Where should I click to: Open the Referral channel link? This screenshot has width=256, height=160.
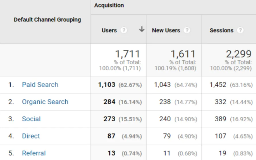34,153
